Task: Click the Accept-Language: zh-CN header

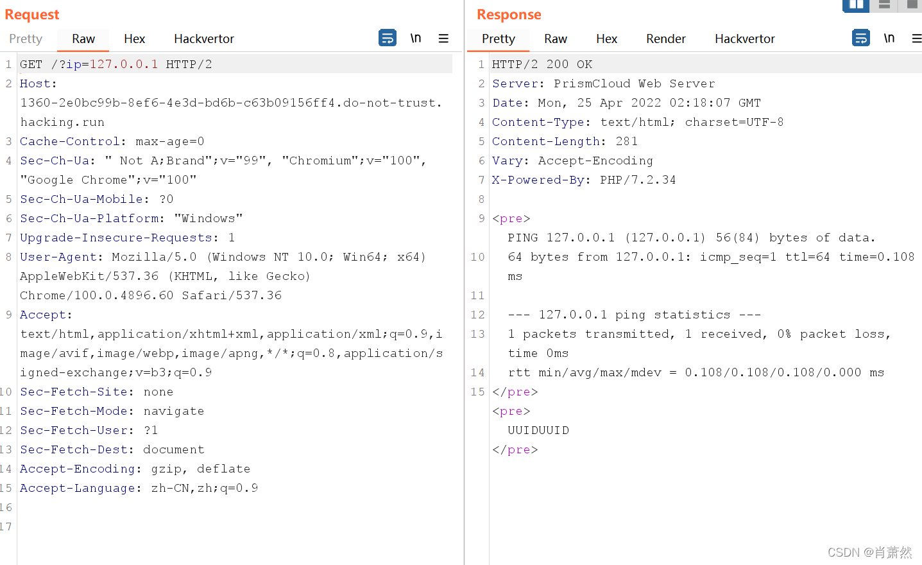Action: tap(139, 488)
